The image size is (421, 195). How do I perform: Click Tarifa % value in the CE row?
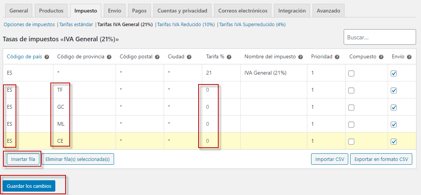pyautogui.click(x=221, y=140)
